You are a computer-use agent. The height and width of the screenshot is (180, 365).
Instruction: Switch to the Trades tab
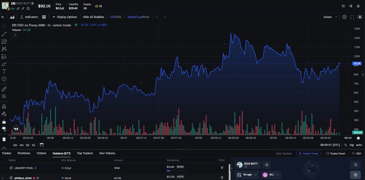tap(6, 153)
